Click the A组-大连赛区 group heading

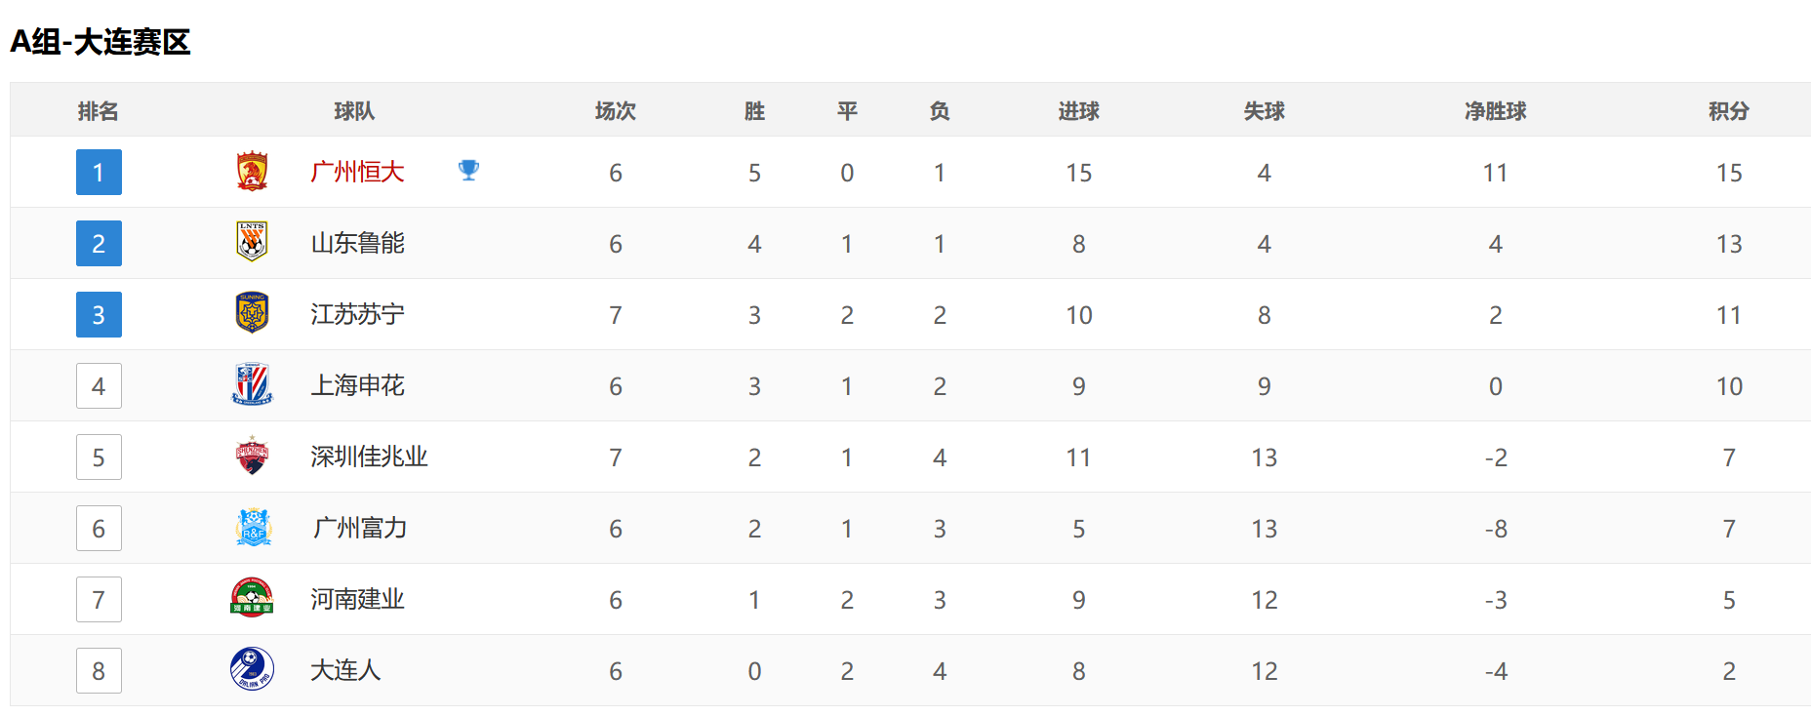101,42
